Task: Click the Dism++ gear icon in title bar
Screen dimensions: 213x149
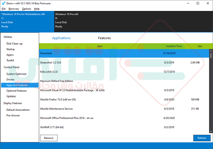Action: tap(4, 3)
